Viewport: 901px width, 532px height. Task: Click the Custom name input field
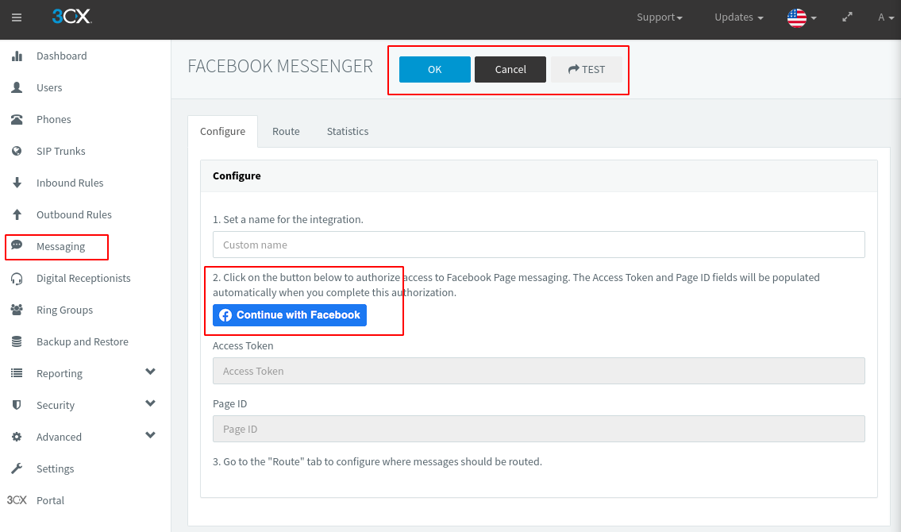(538, 245)
